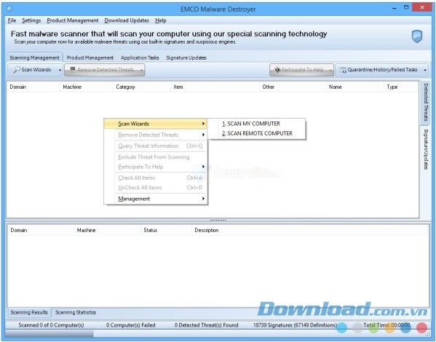This screenshot has width=436, height=342.
Task: Open the Signature Updates vertical side tab
Action: (426, 149)
